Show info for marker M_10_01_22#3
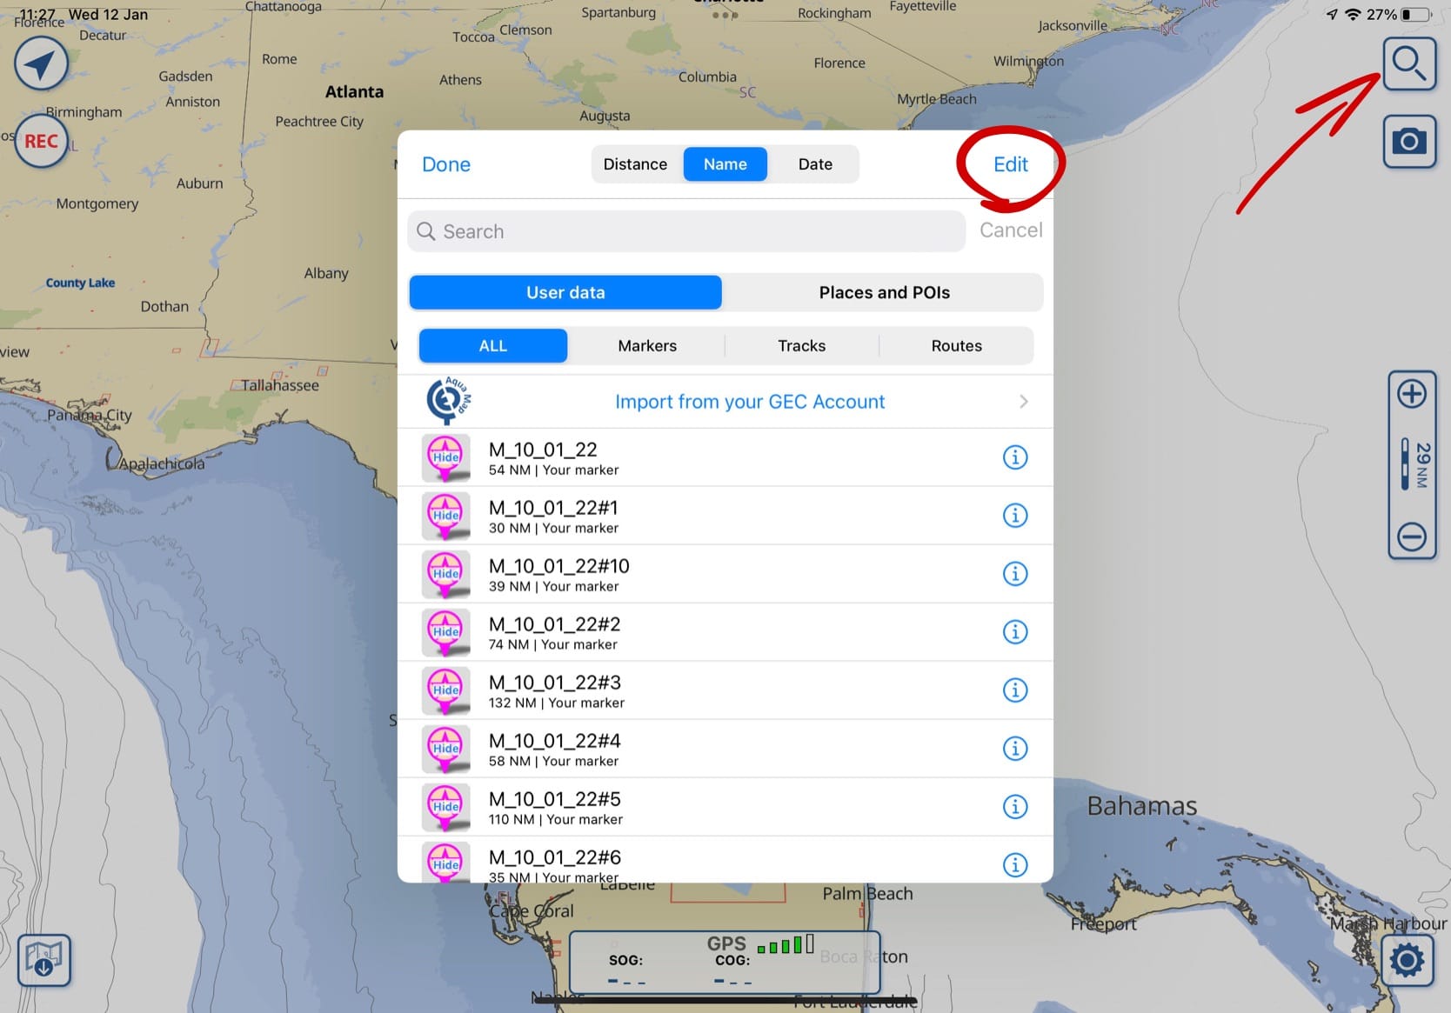Screen dimensions: 1451x1013 (1014, 690)
